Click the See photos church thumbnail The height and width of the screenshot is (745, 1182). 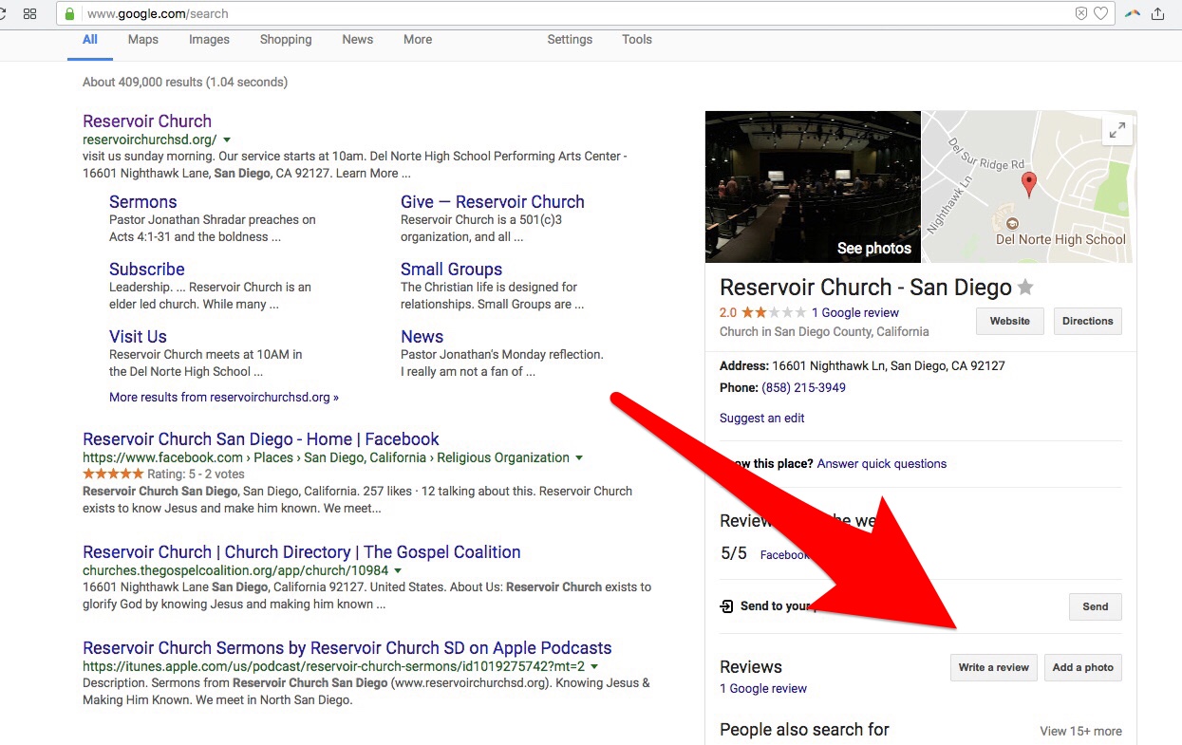click(x=813, y=187)
